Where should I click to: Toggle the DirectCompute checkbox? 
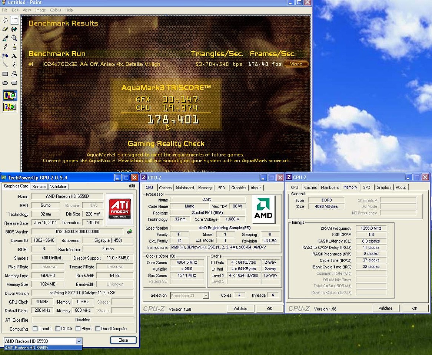pyautogui.click(x=98, y=329)
